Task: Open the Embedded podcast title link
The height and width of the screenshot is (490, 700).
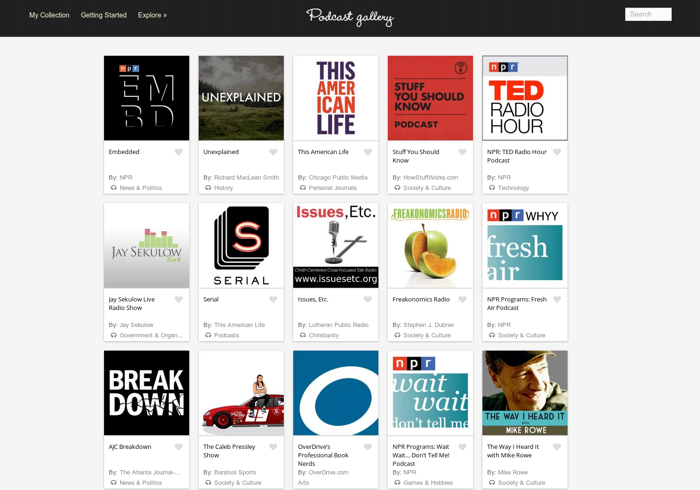Action: tap(124, 152)
